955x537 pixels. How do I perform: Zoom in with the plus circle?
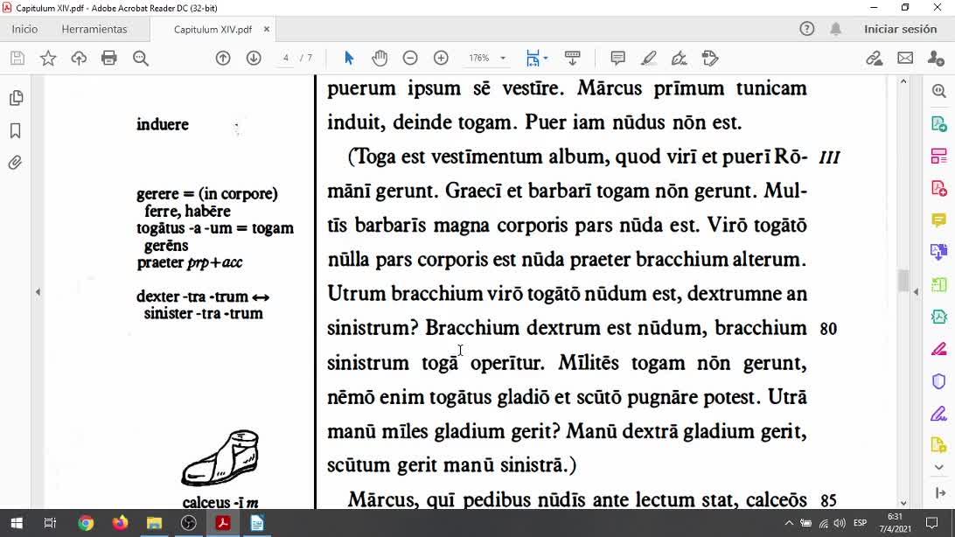click(x=441, y=58)
